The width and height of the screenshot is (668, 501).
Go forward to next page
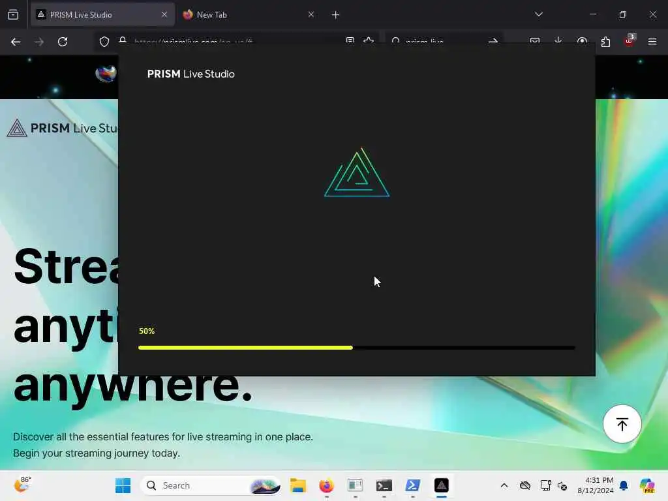click(39, 42)
